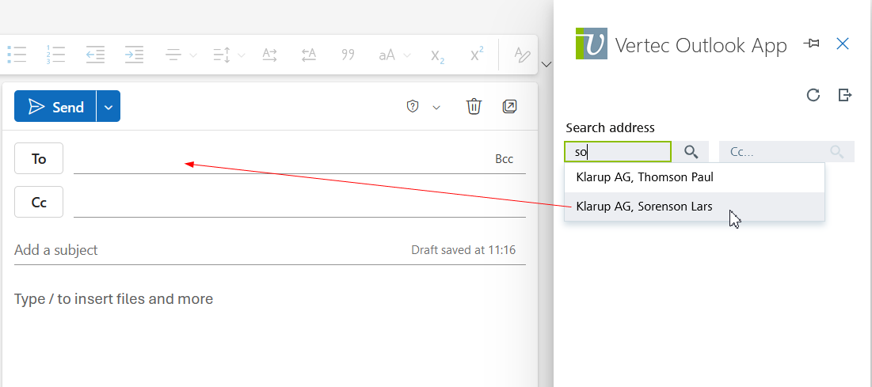
Task: Pin the Vertec Outlook App pane
Action: (x=811, y=44)
